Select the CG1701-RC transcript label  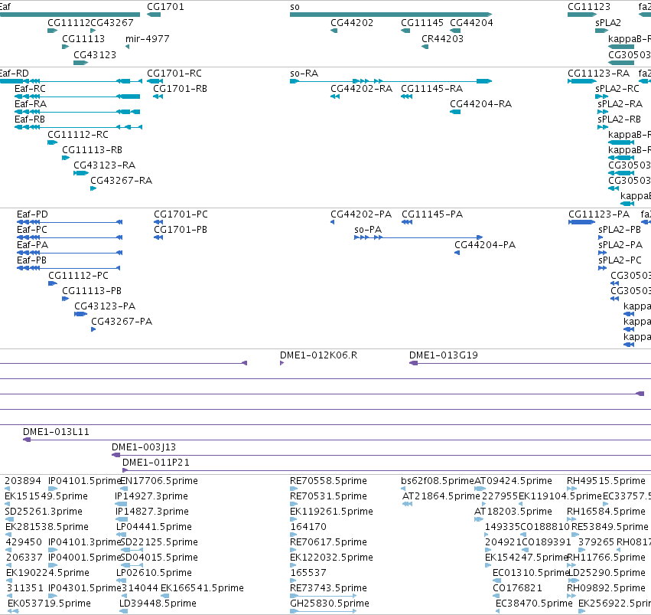click(x=174, y=74)
